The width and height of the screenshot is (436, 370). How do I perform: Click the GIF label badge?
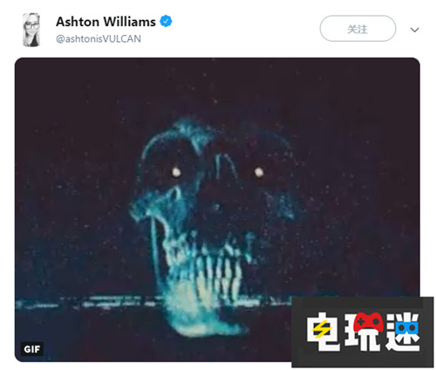pos(32,349)
